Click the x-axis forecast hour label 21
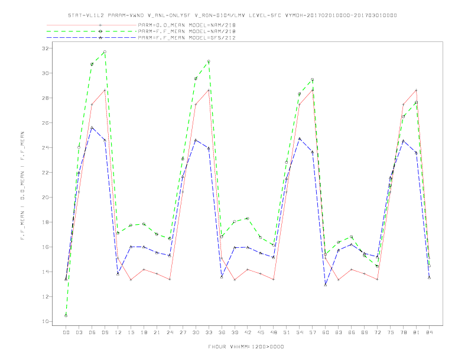 coord(157,332)
